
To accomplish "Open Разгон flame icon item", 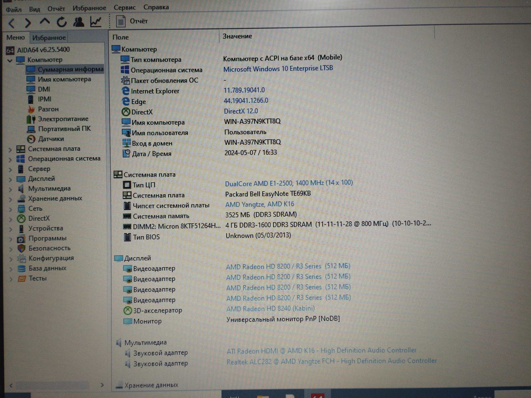I will [31, 109].
